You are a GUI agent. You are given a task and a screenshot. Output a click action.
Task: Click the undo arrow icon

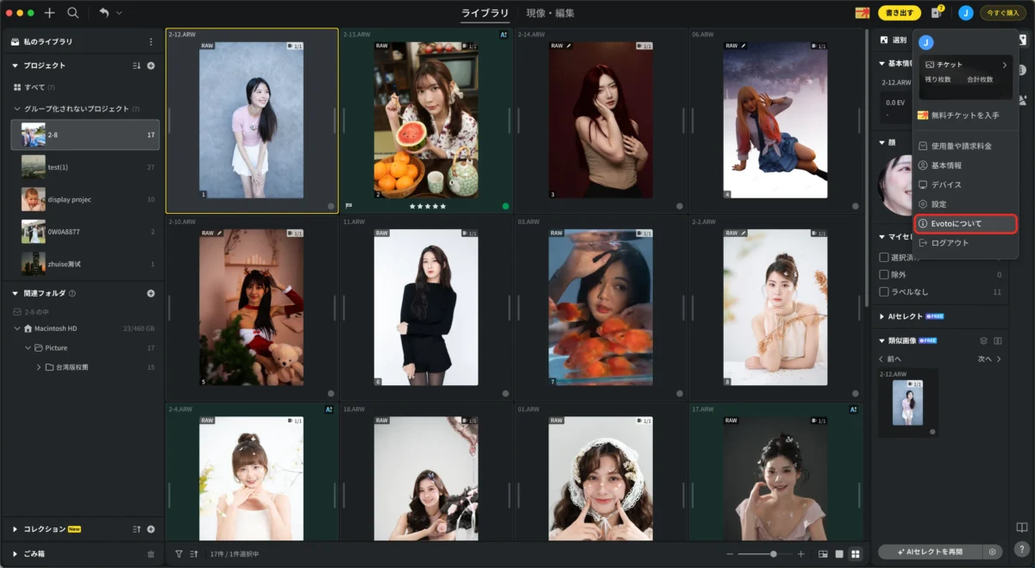pyautogui.click(x=103, y=13)
